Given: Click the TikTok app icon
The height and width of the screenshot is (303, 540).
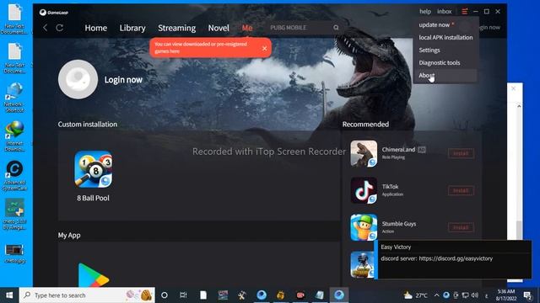Looking at the screenshot, I should click(x=364, y=191).
